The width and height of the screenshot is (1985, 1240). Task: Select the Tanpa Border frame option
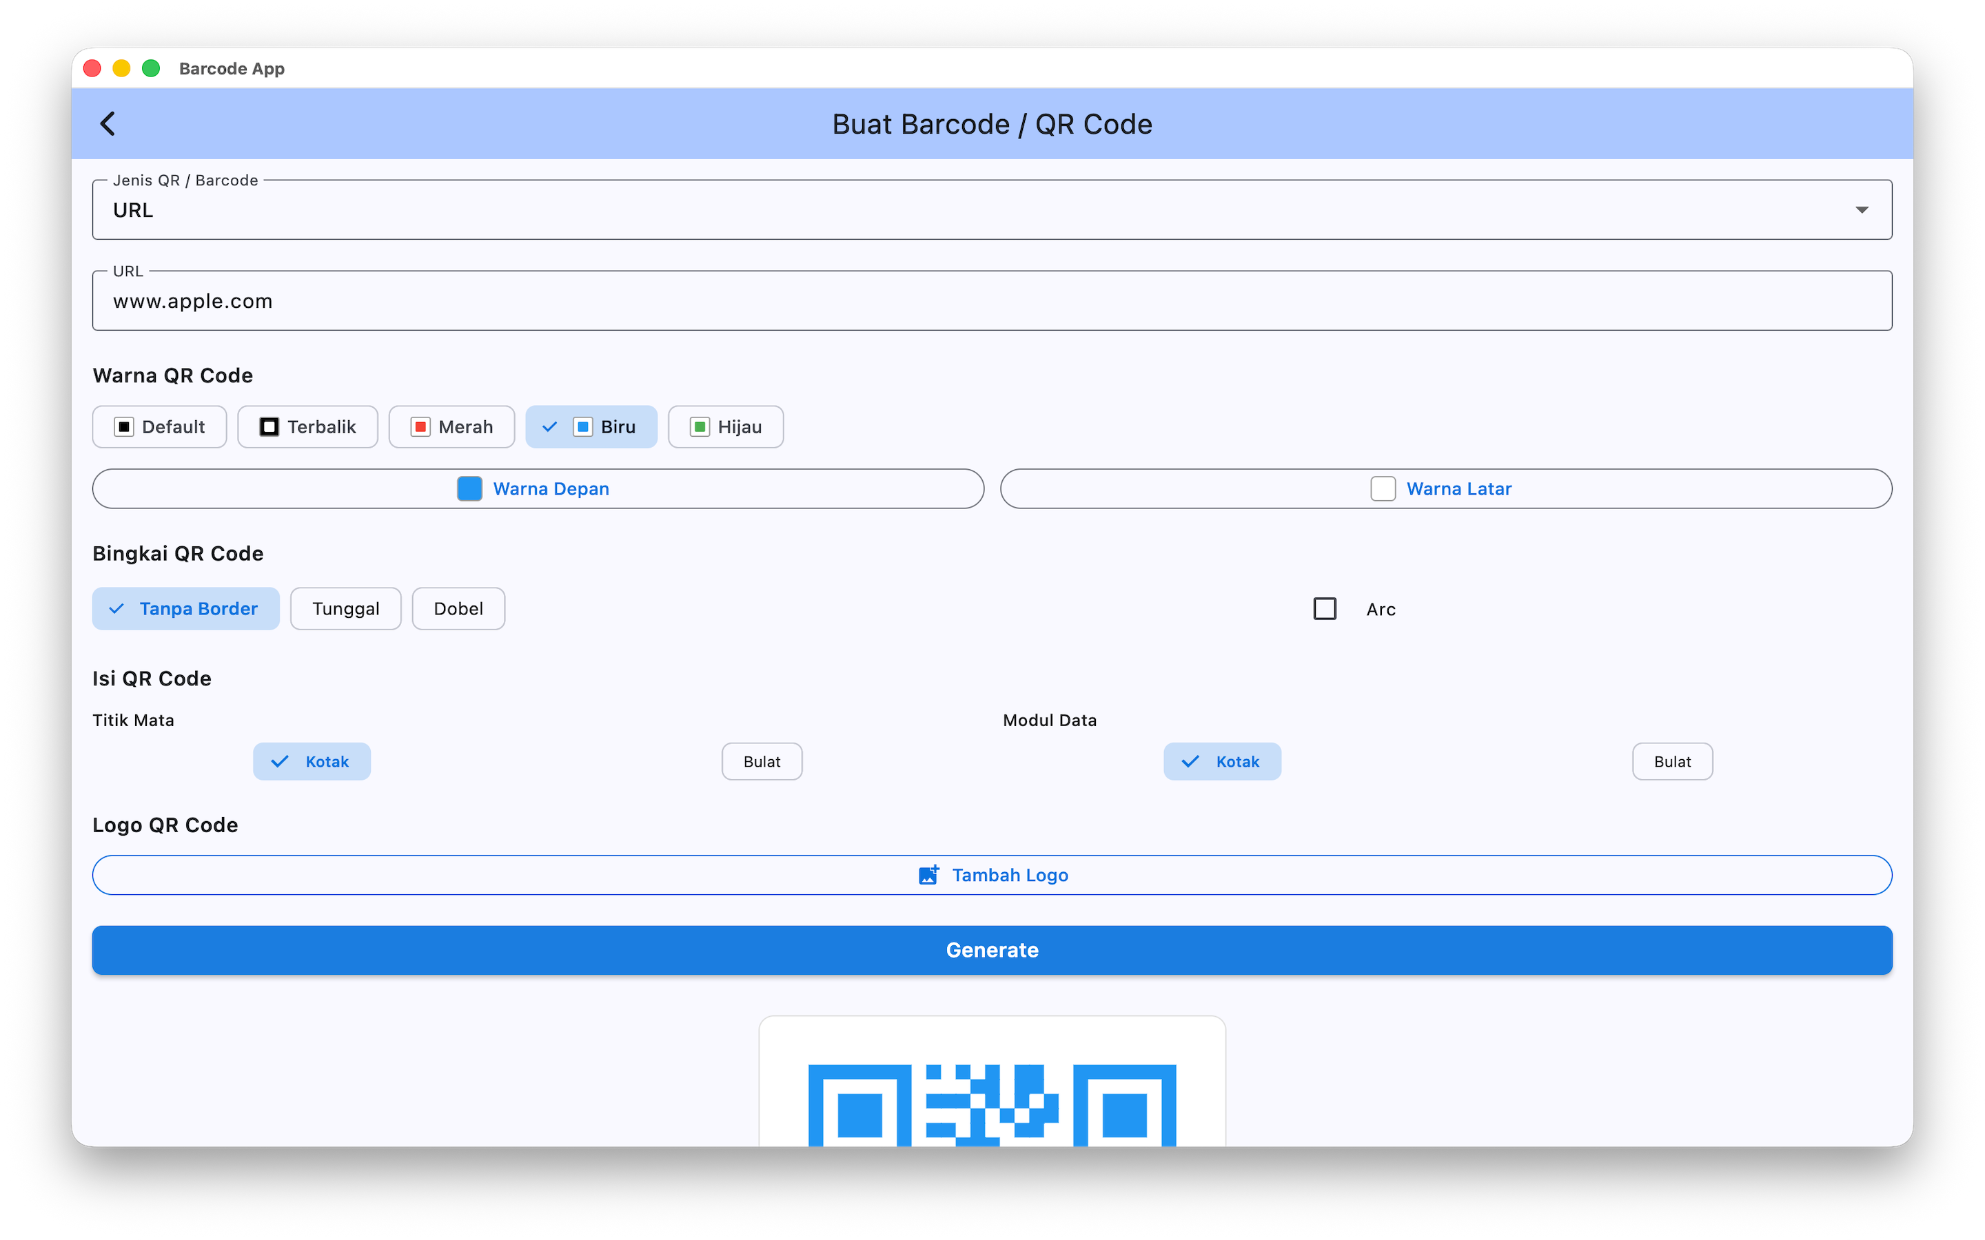pyautogui.click(x=186, y=608)
